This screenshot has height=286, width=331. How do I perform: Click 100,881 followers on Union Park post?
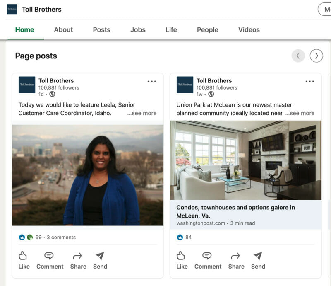pos(217,87)
